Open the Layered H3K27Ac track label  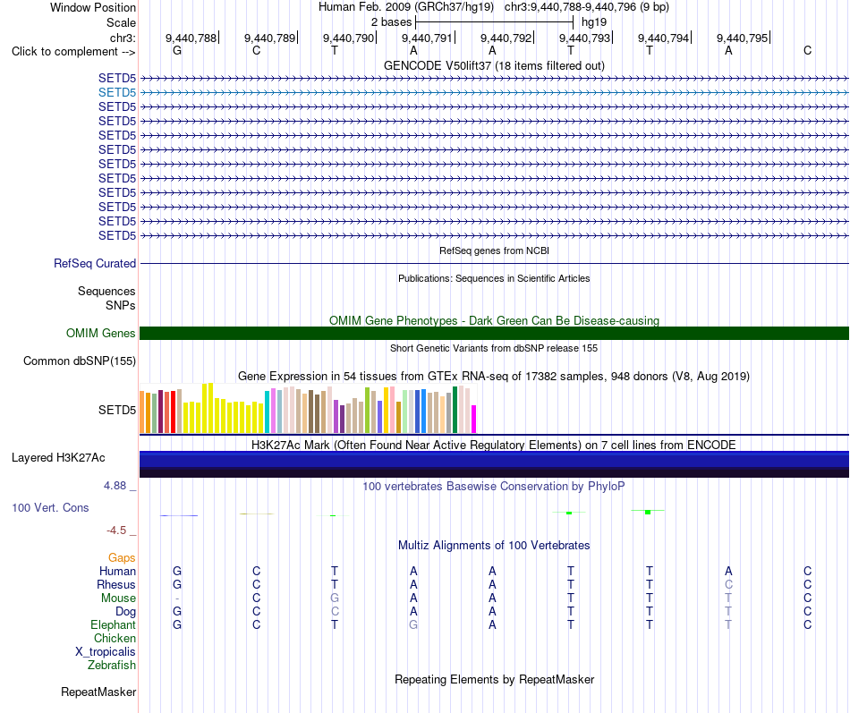pyautogui.click(x=58, y=458)
